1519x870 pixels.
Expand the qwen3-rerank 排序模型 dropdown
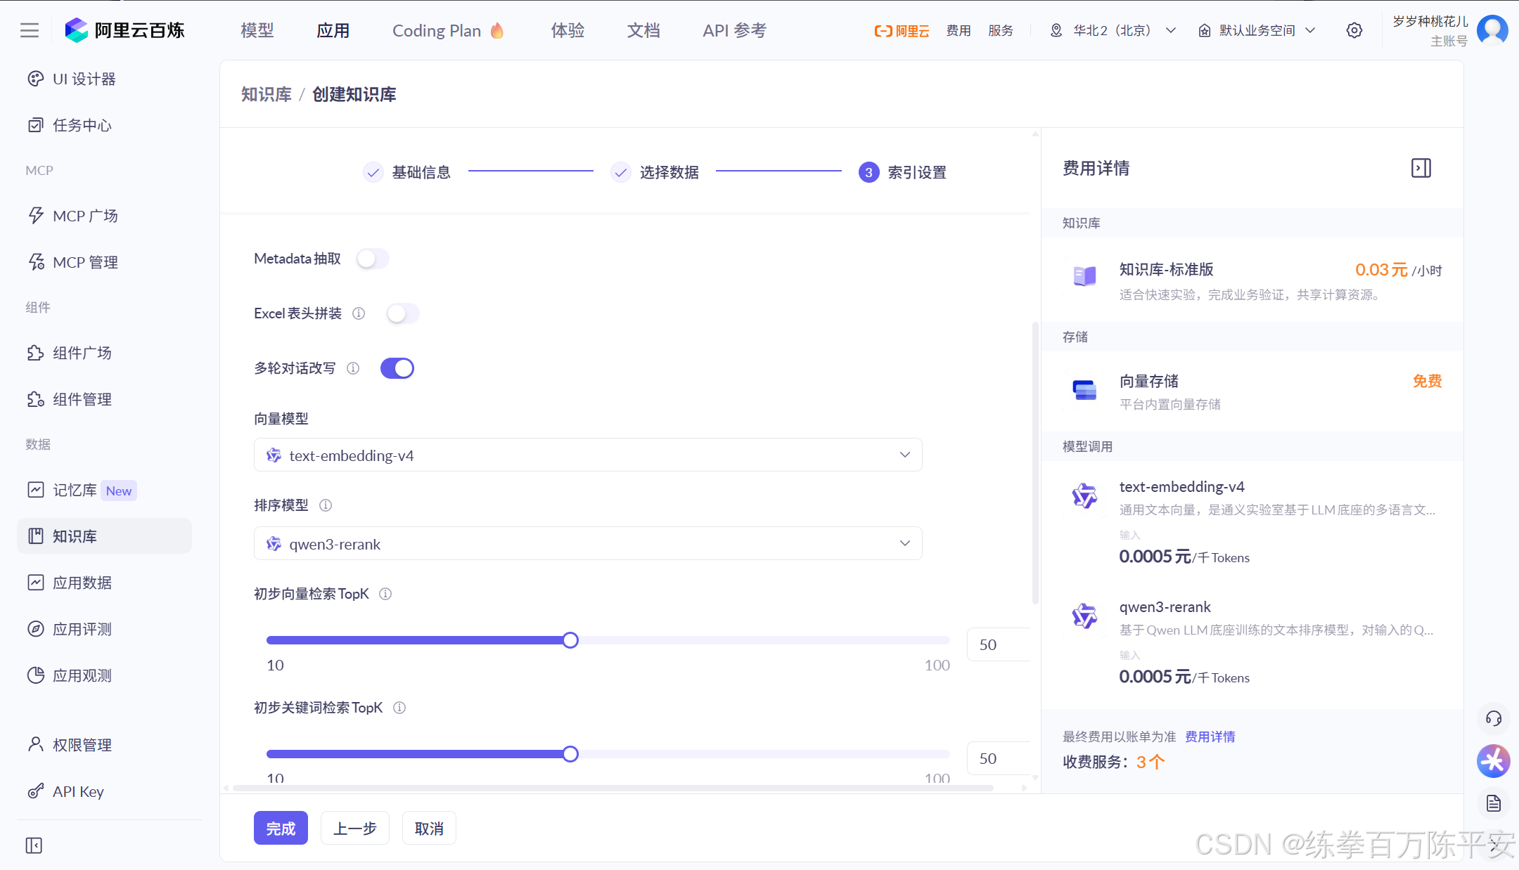click(x=587, y=544)
